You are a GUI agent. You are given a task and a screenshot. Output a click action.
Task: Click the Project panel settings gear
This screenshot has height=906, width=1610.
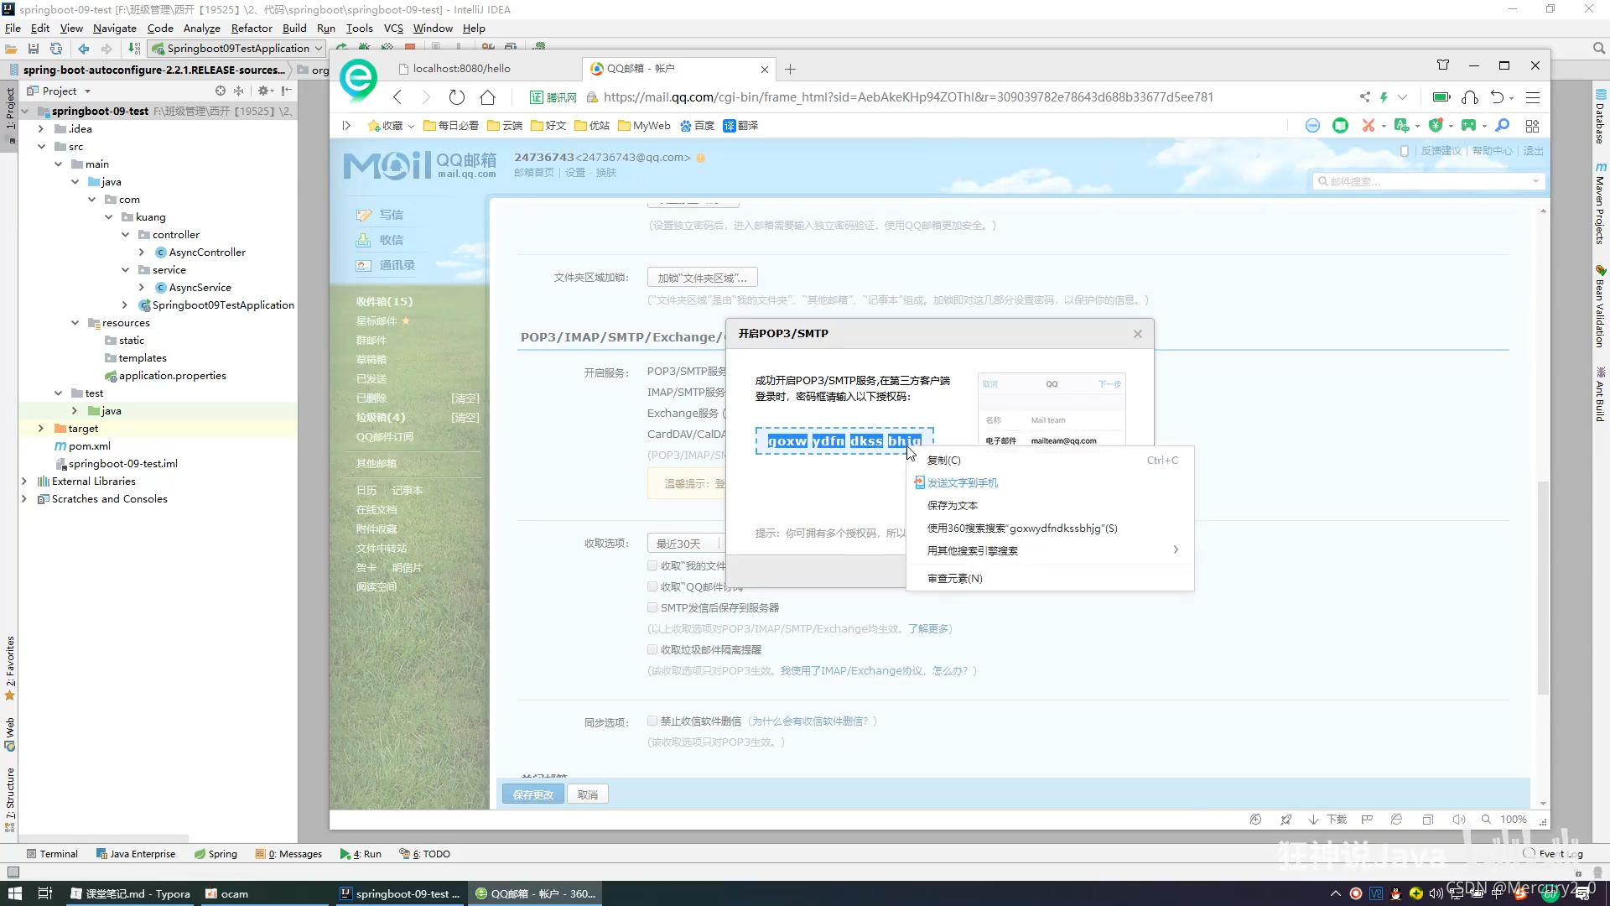[x=263, y=91]
